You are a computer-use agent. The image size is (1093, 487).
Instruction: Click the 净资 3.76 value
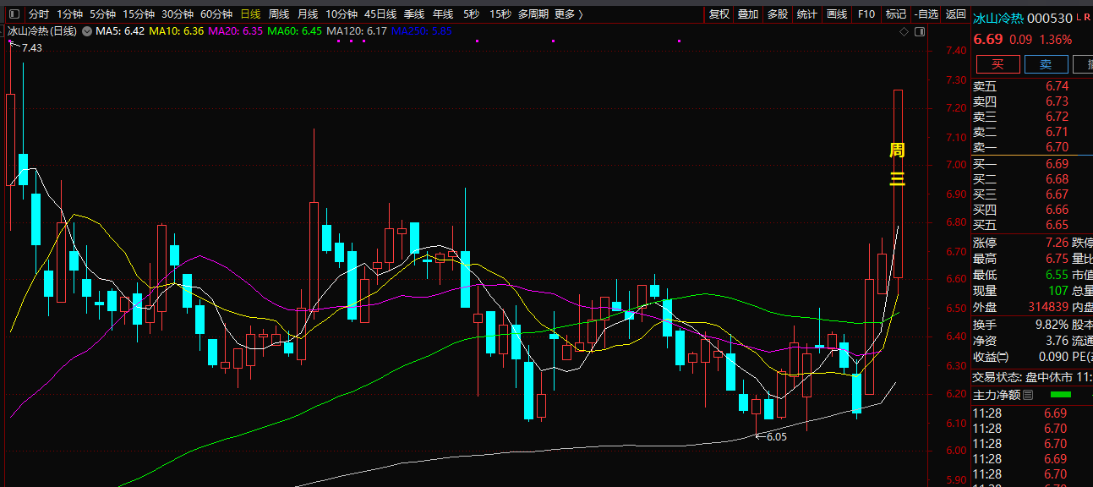[x=1057, y=341]
